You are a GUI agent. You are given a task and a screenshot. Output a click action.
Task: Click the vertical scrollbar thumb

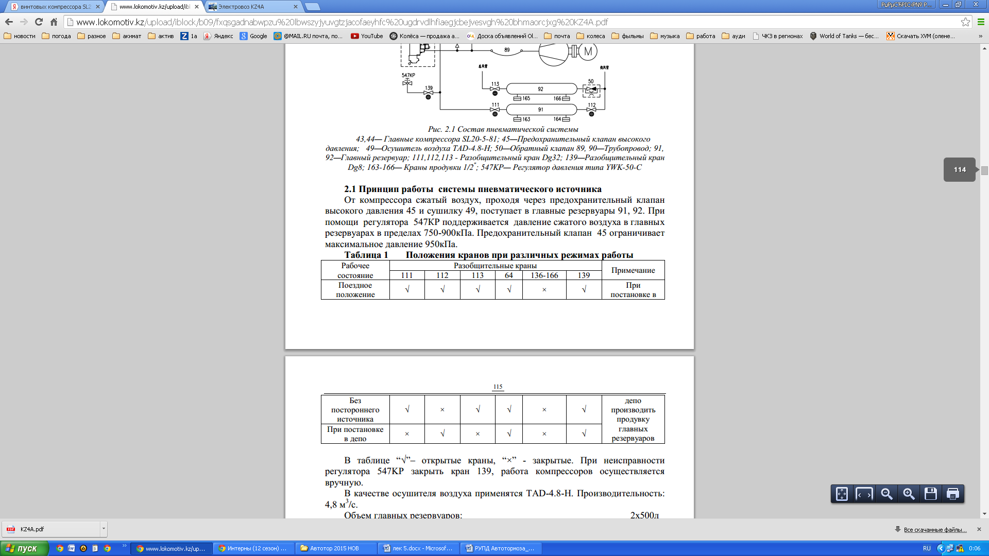(984, 171)
